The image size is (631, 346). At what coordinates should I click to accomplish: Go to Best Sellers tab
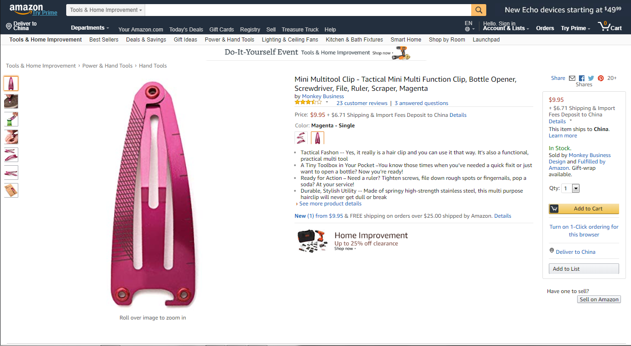pos(104,40)
